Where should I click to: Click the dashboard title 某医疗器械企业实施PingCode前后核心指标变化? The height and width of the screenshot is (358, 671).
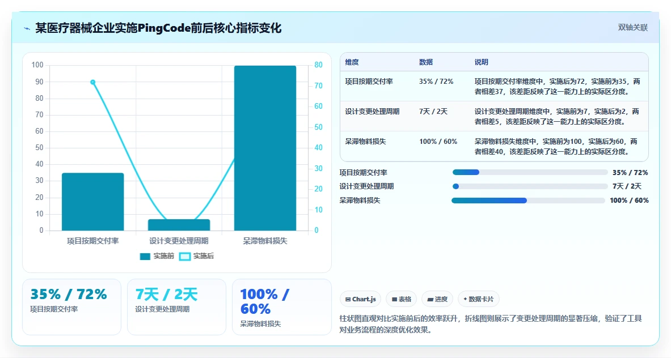pyautogui.click(x=158, y=28)
